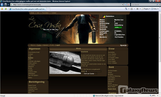Expand the address bar history dropdown
The width and height of the screenshot is (161, 97).
point(123,5)
